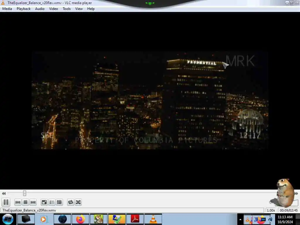The width and height of the screenshot is (300, 225).
Task: Launch Firefox from the taskbar
Action: tap(81, 219)
